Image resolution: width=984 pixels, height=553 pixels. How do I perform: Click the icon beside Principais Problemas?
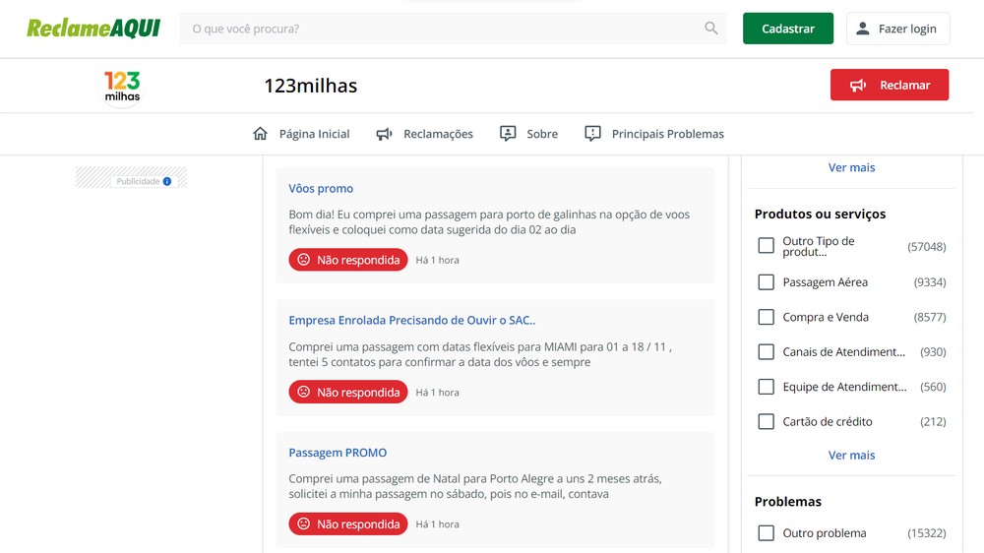[x=592, y=134]
